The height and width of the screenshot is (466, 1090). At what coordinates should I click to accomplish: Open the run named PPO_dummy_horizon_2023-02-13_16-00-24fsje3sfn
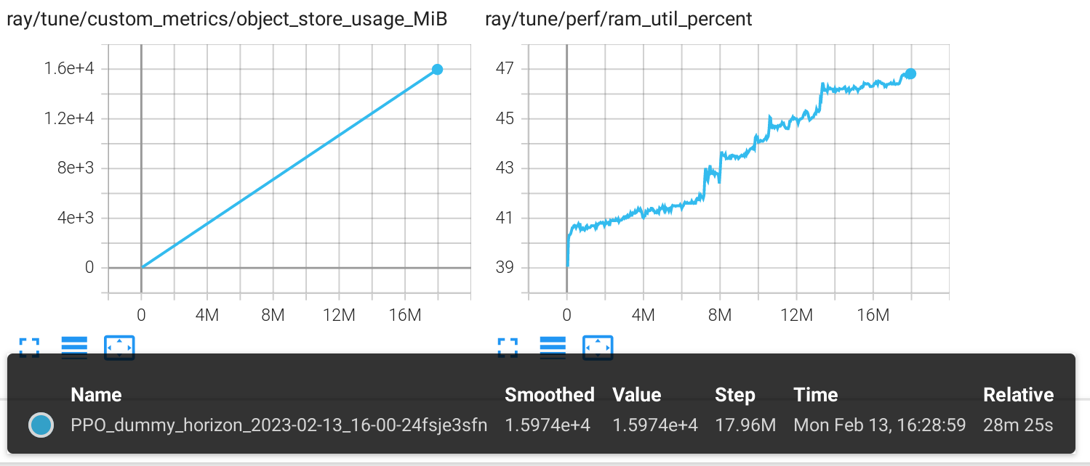tap(278, 425)
